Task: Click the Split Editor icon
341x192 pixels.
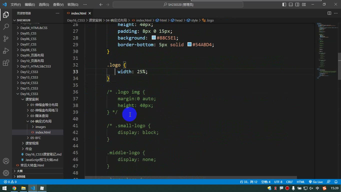Action: click(329, 13)
